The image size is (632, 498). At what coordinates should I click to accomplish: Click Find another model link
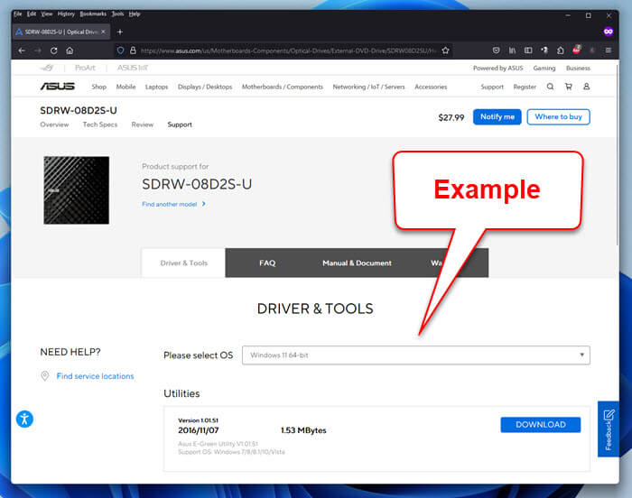(170, 204)
